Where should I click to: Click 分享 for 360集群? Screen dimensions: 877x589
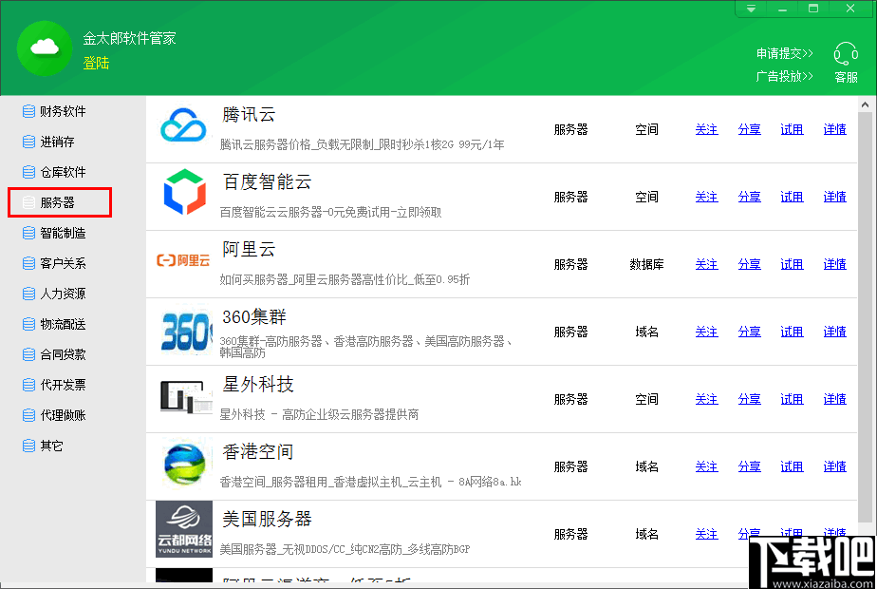pyautogui.click(x=749, y=332)
